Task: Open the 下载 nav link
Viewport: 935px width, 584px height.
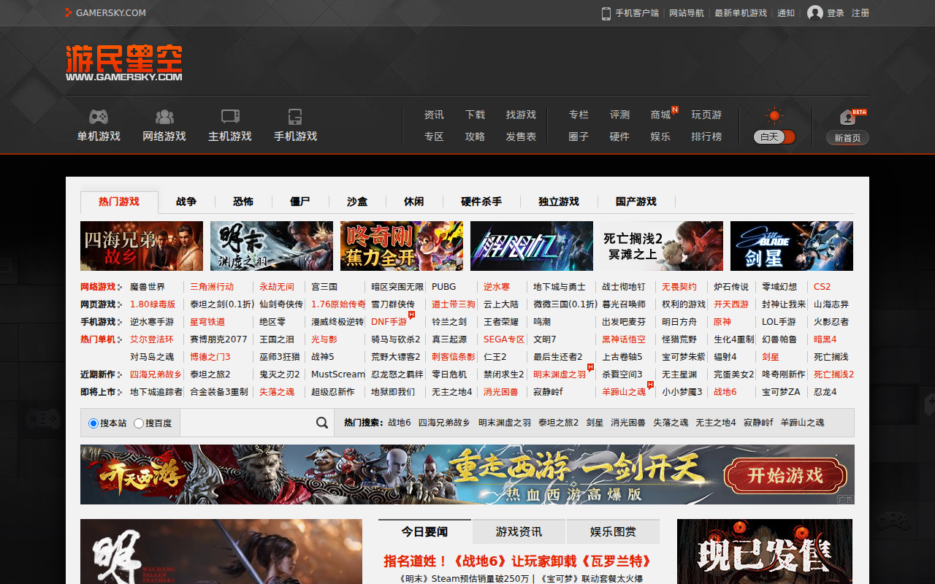Action: (475, 115)
